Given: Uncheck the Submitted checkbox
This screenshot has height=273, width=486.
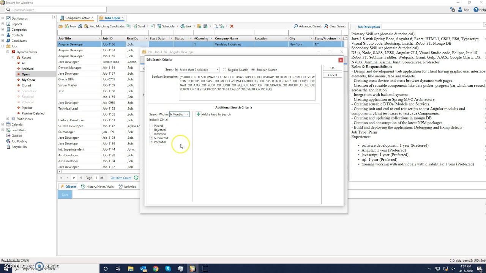Looking at the screenshot, I should click(151, 138).
